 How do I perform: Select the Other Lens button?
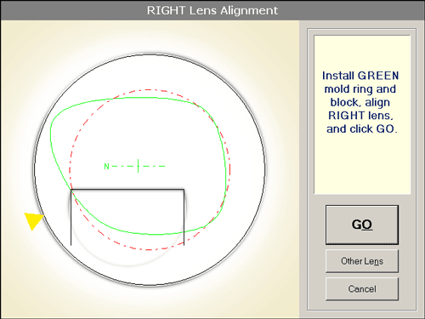[362, 261]
